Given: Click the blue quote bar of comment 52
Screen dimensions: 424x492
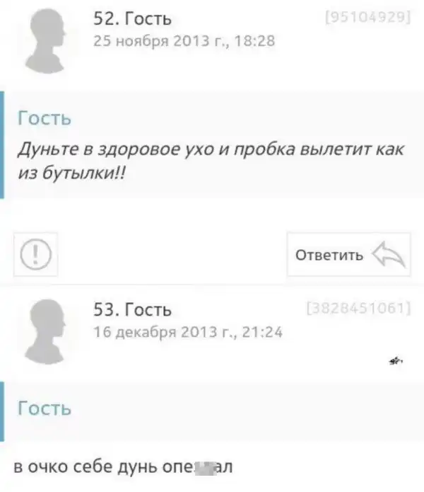Looking at the screenshot, I should pyautogui.click(x=2, y=145).
